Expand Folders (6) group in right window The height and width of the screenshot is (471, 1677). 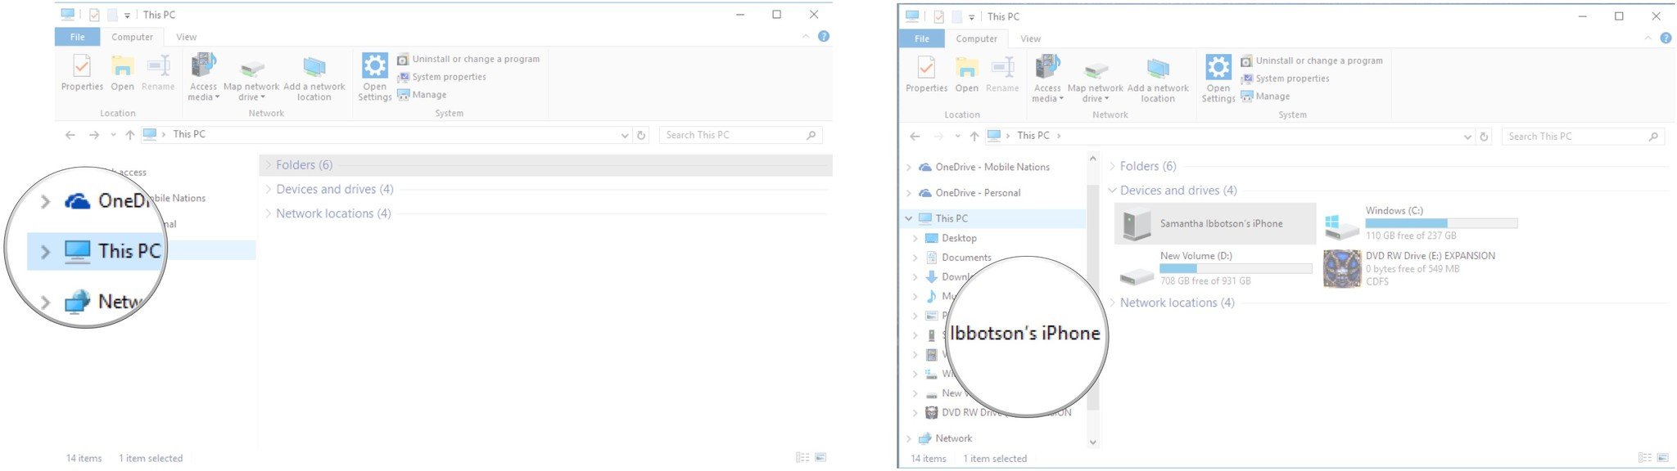pyautogui.click(x=1112, y=166)
